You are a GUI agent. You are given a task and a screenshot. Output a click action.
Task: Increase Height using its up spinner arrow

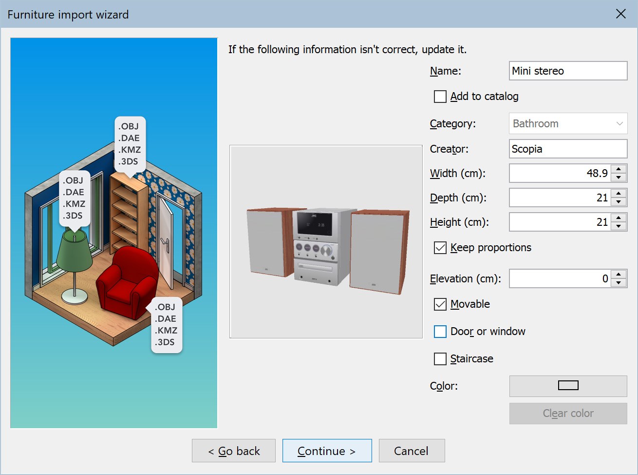tap(619, 218)
